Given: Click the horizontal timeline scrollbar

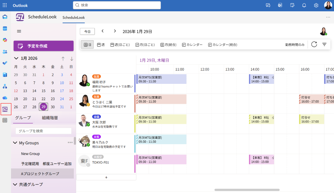Looking at the screenshot, I should 247,190.
